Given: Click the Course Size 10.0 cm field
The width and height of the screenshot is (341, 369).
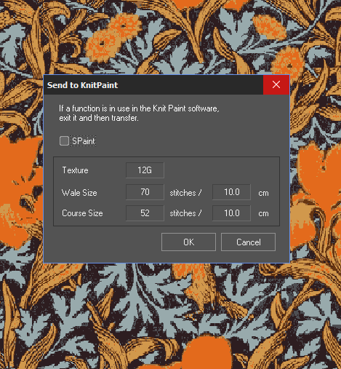Looking at the screenshot, I should (x=231, y=213).
